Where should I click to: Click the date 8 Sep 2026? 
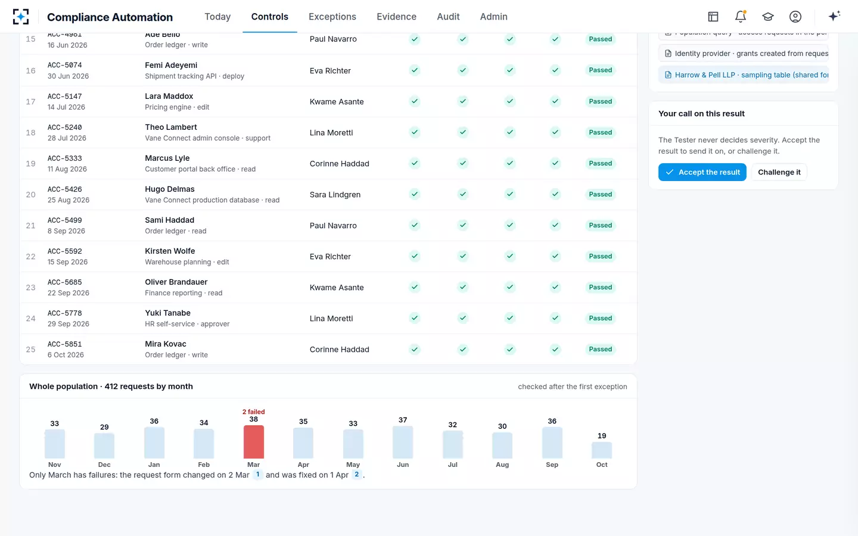[66, 231]
